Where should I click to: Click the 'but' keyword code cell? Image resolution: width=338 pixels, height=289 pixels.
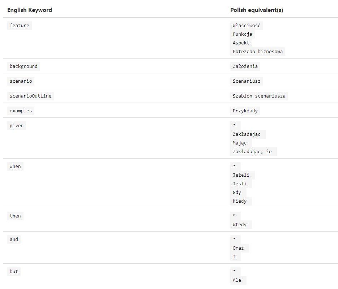pos(14,272)
